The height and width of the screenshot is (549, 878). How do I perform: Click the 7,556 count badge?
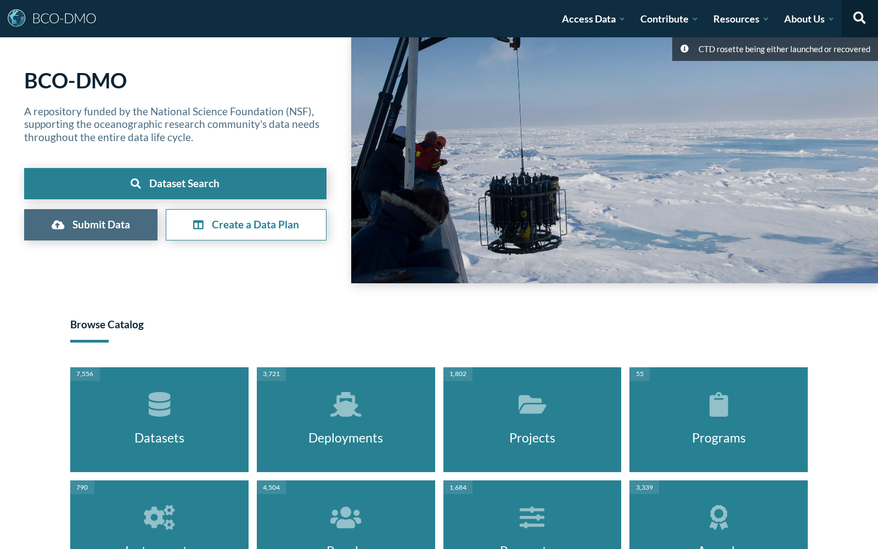coord(85,374)
